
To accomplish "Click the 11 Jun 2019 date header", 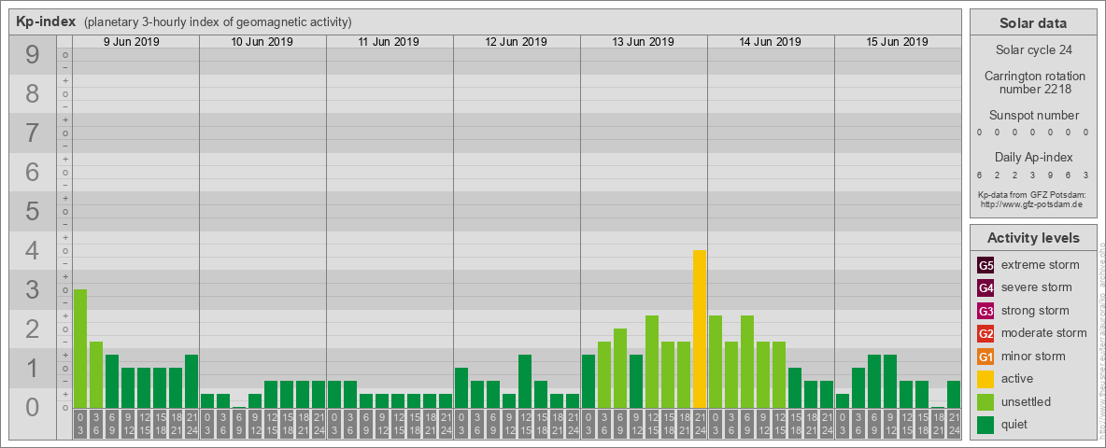I will coord(389,42).
